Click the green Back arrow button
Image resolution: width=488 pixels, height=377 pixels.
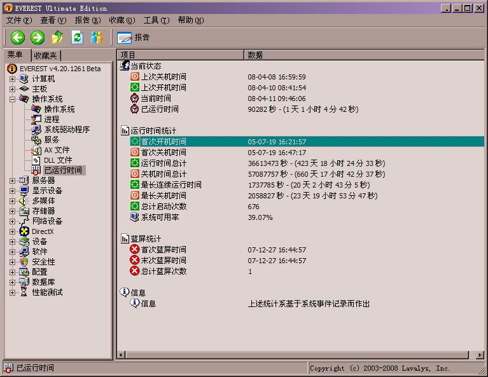pos(18,38)
